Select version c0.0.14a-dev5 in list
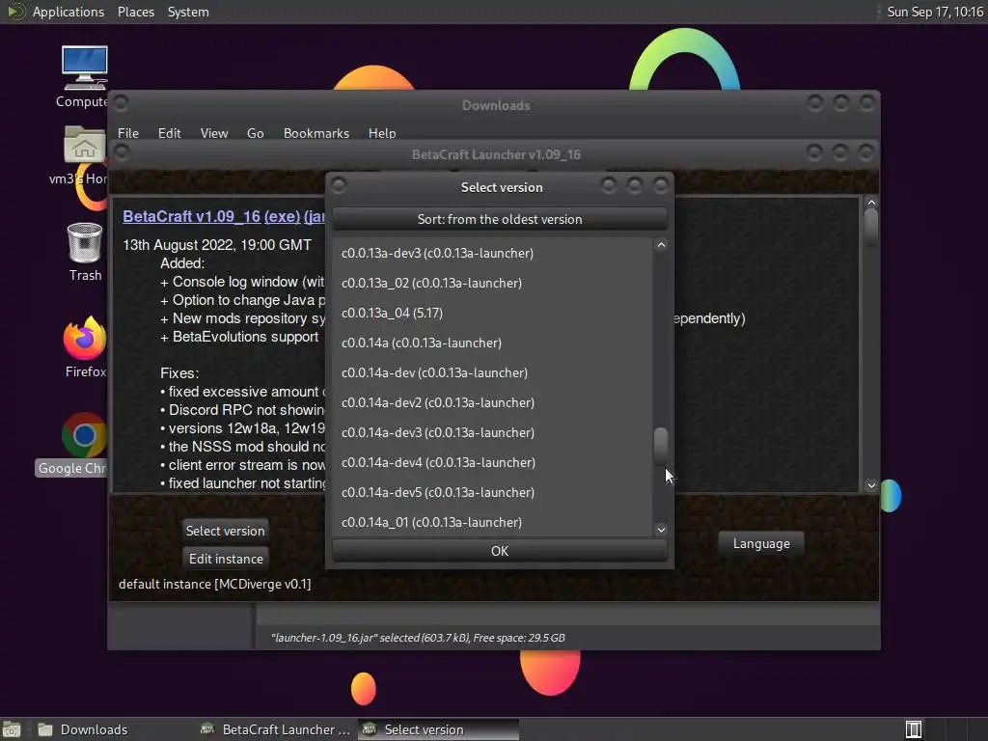The height and width of the screenshot is (741, 988). [493, 492]
